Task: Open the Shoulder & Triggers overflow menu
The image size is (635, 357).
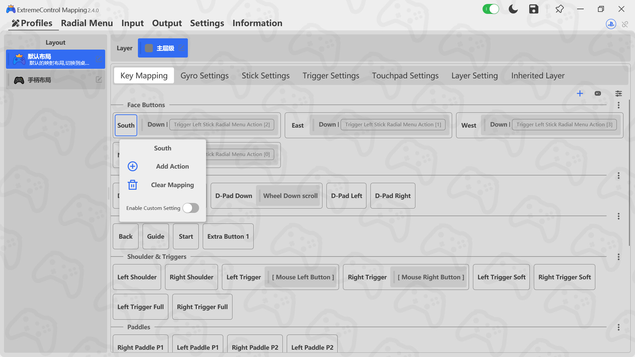Action: [618, 257]
